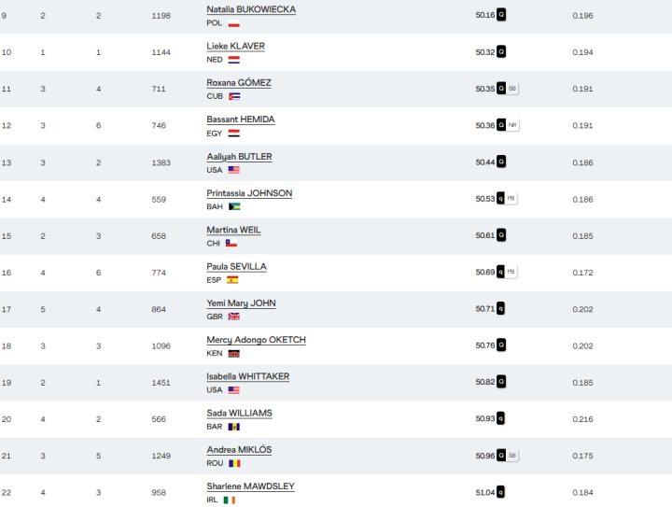The width and height of the screenshot is (672, 507).
Task: Click the Barbados flag beside BAR
Action: 233,427
